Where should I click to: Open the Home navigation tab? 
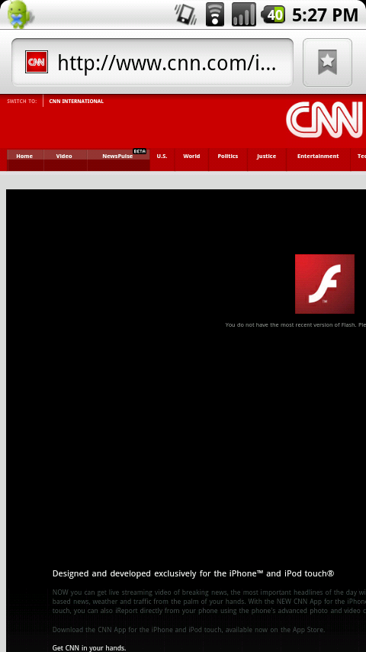24,157
